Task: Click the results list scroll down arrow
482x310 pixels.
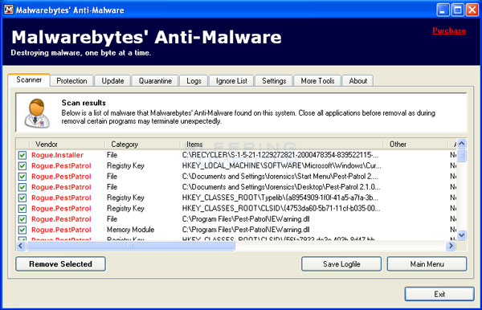Action: click(x=462, y=235)
